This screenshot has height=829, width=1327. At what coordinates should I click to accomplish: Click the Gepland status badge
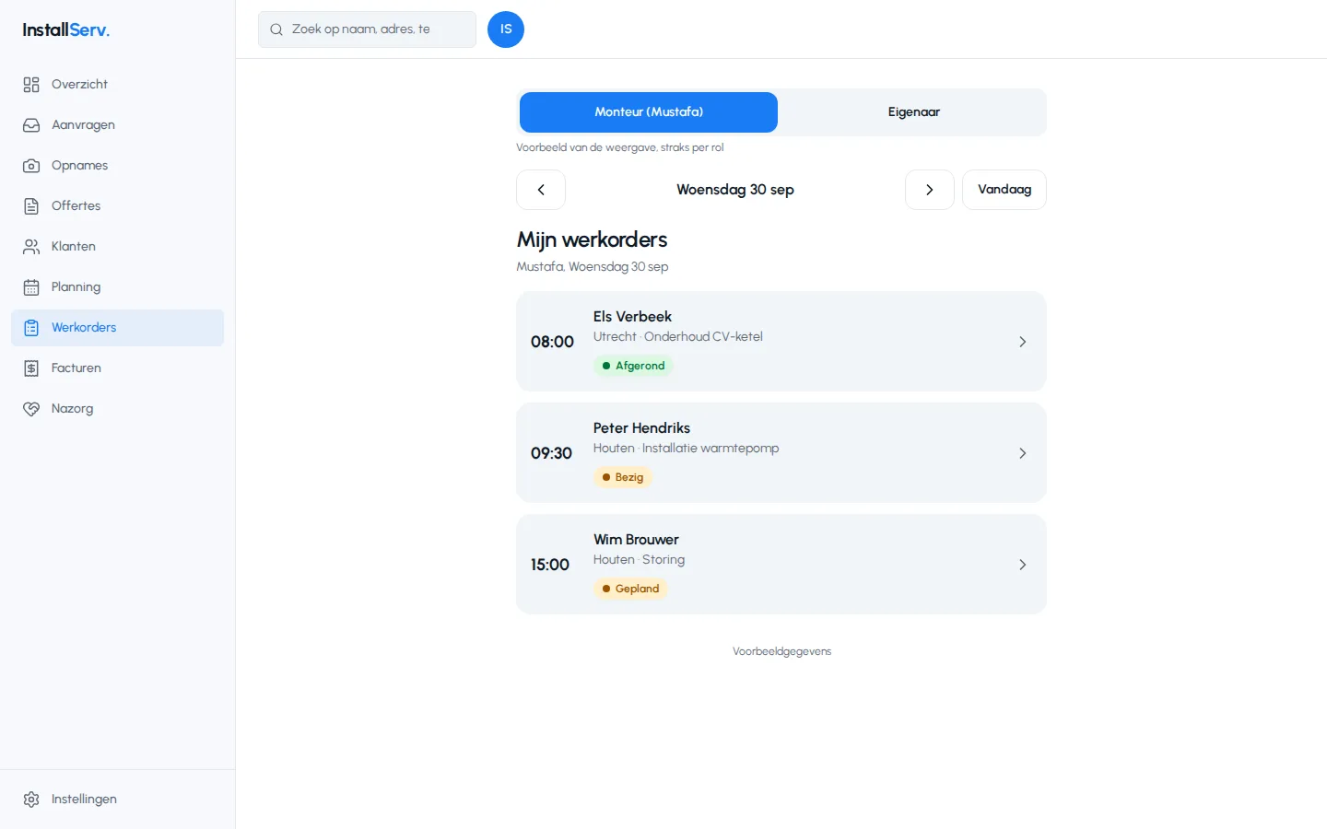(x=630, y=589)
